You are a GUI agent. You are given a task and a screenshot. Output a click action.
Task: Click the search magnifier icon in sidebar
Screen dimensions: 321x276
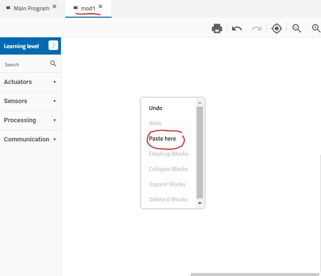click(x=53, y=64)
